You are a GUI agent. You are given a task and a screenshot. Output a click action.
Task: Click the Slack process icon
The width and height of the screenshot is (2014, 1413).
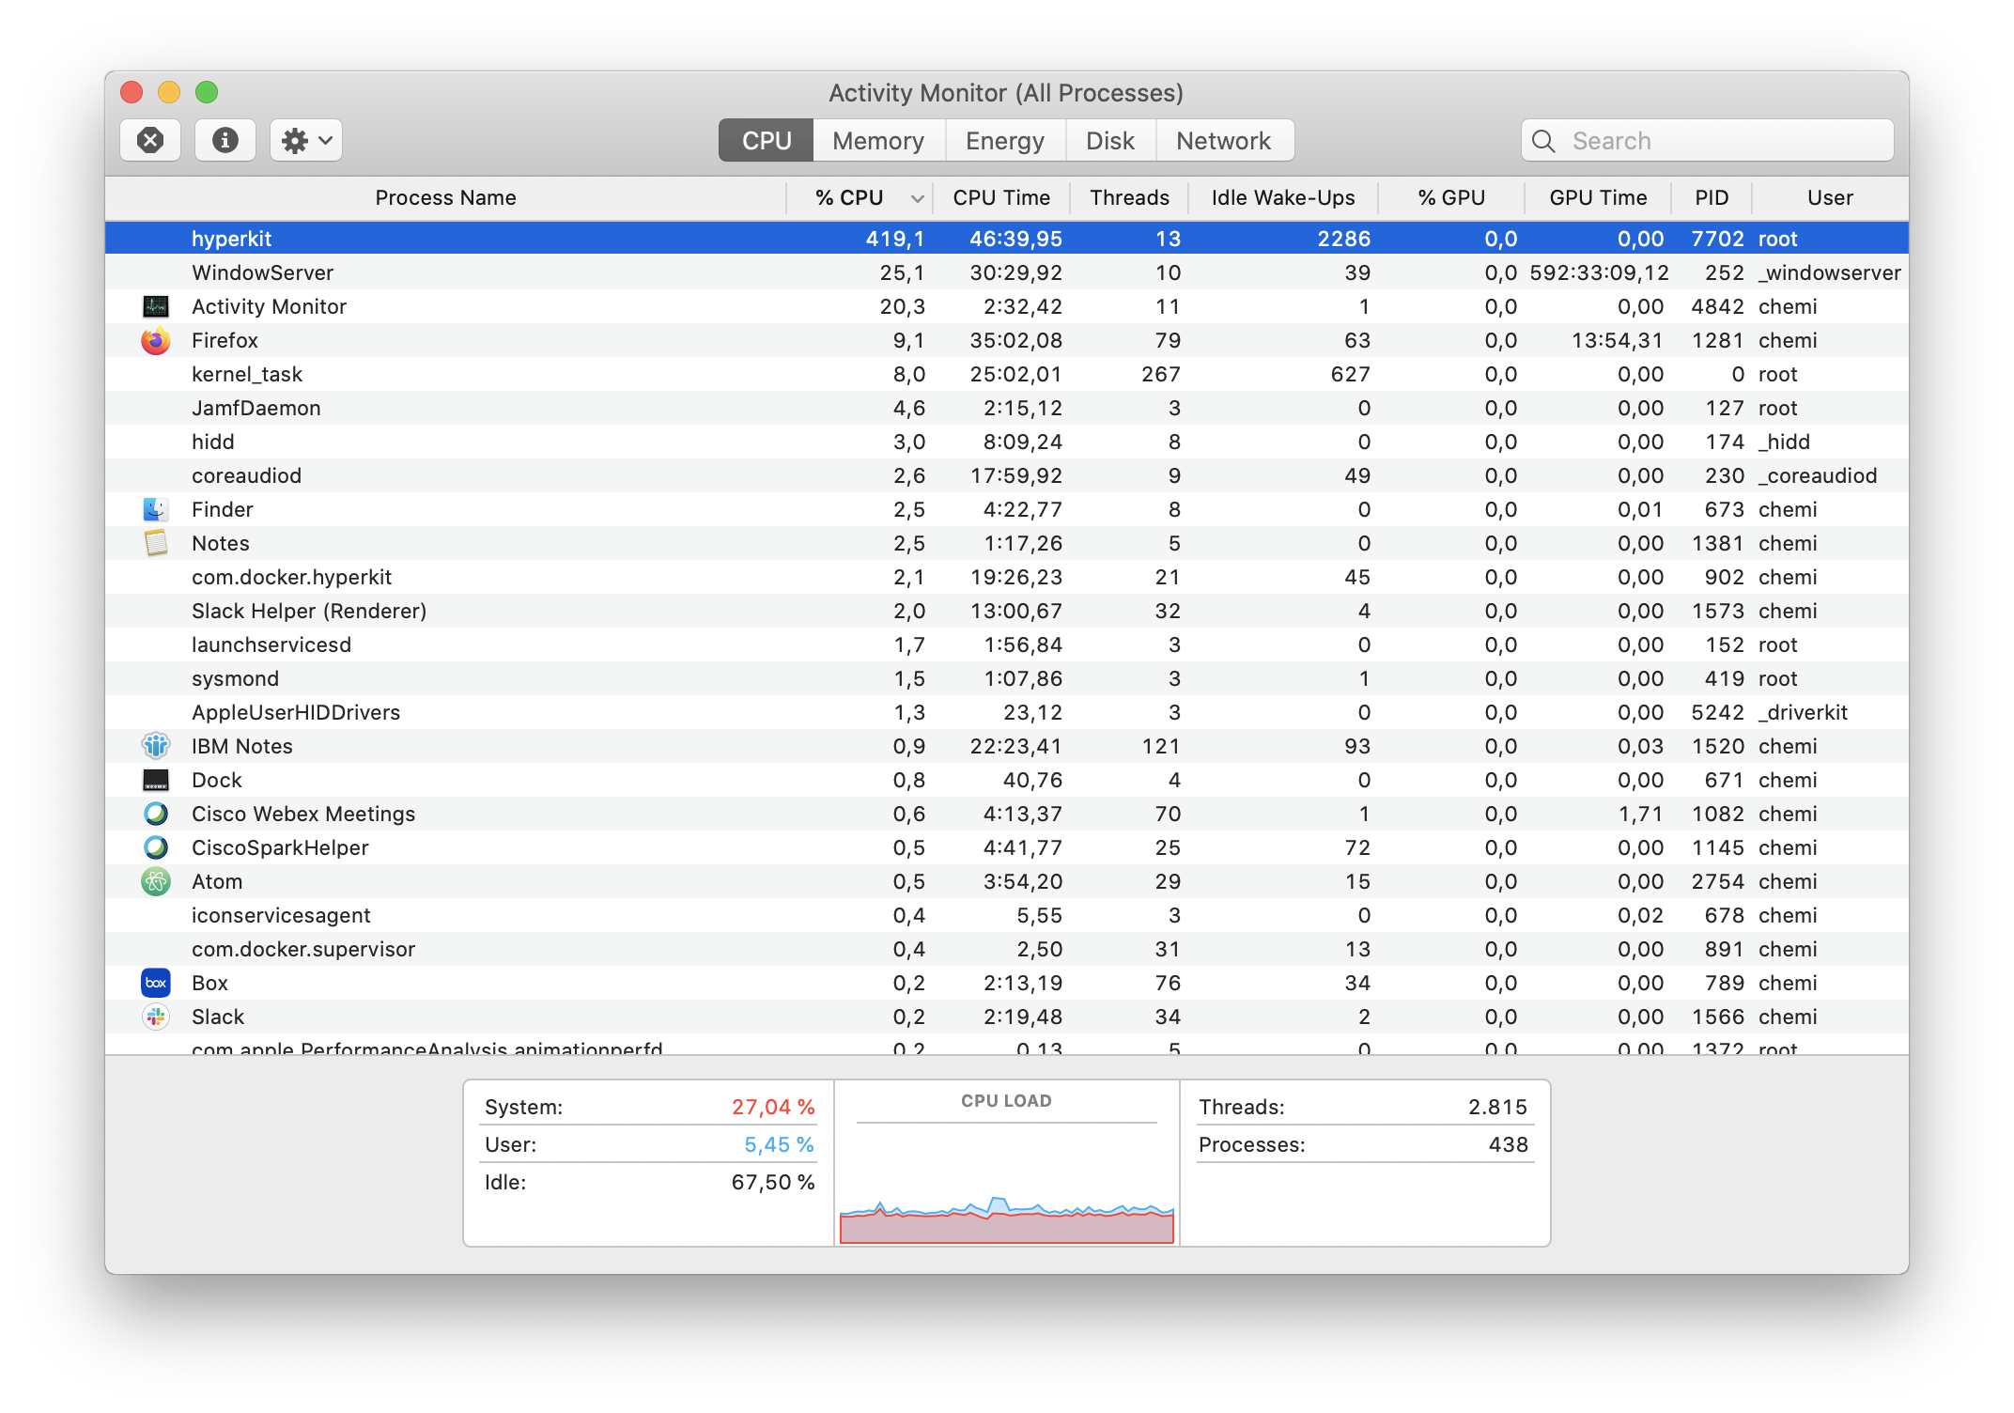[156, 1017]
